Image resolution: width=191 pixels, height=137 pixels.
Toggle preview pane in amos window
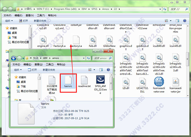tap(101, 70)
